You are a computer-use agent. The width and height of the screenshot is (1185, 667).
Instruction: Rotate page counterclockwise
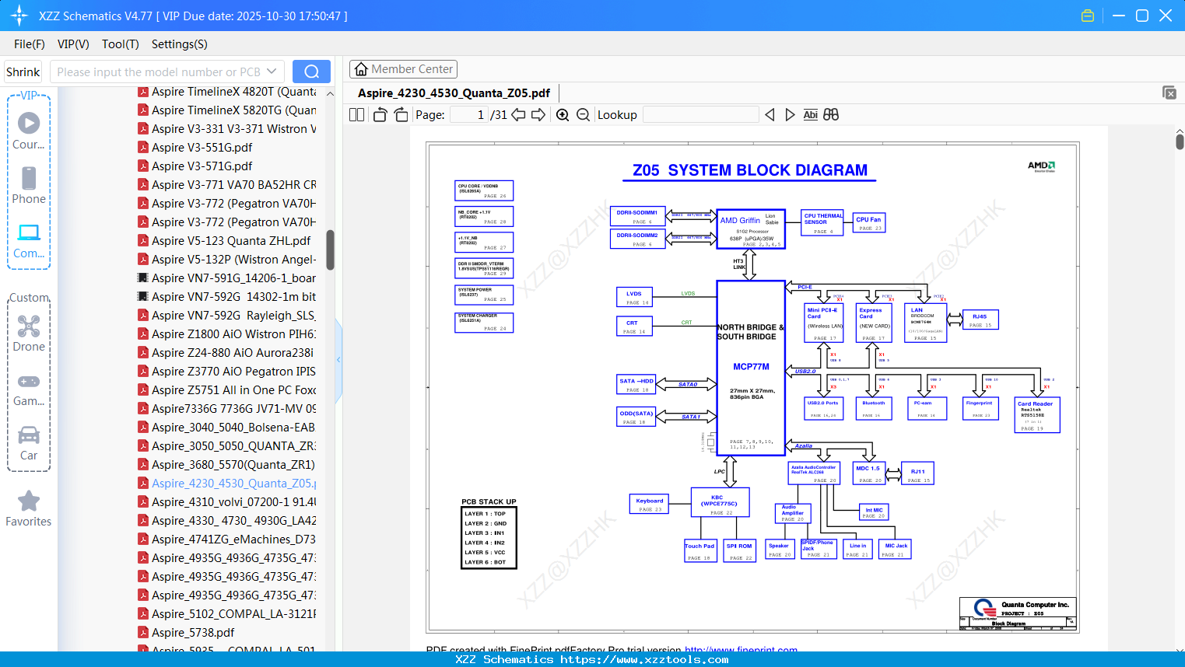380,115
